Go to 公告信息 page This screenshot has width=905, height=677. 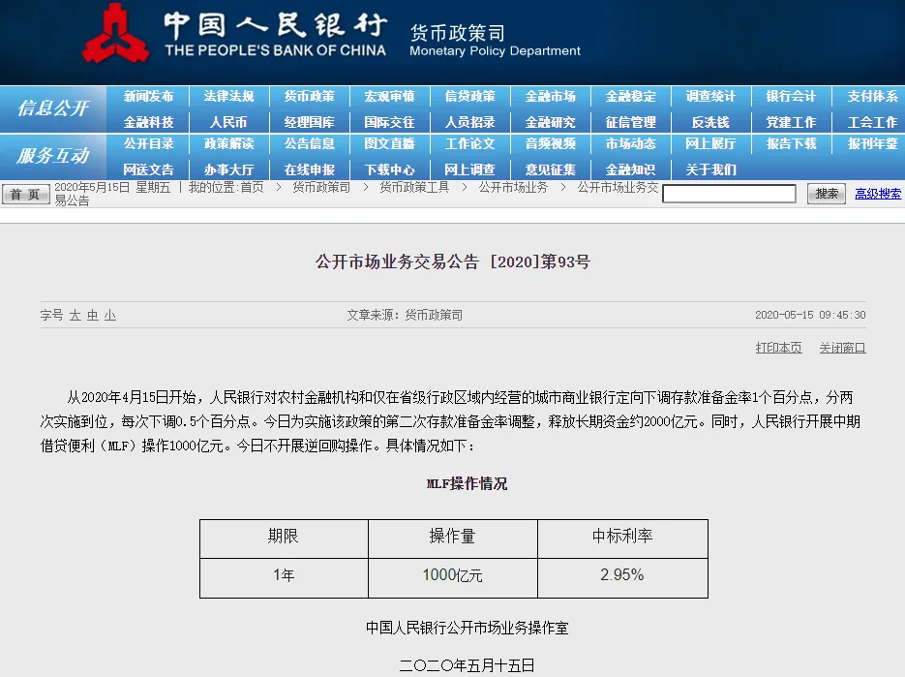pos(310,144)
